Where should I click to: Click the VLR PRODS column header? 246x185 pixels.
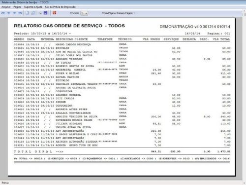pyautogui.click(x=151, y=39)
